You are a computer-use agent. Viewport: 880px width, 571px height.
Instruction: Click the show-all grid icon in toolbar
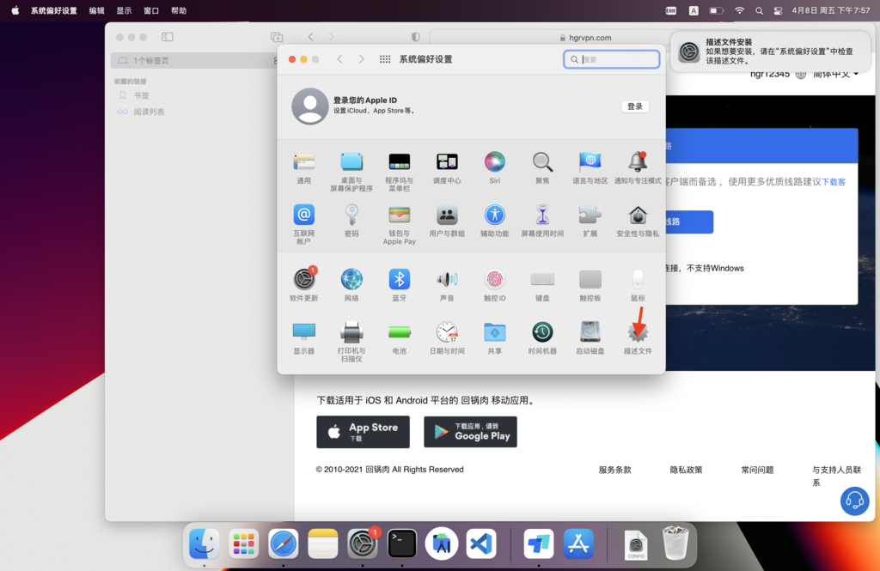[x=385, y=59]
